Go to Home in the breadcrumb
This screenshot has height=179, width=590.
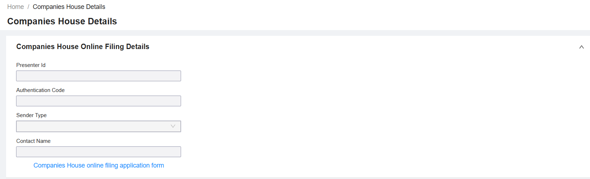pyautogui.click(x=15, y=7)
